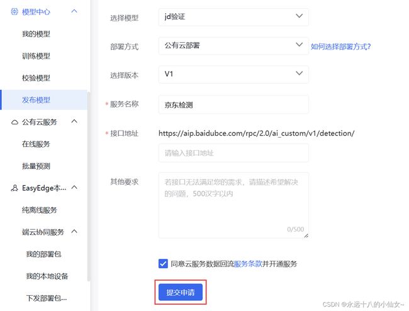
Task: Collapse the 模型中心 section chevron
Action: (x=74, y=11)
